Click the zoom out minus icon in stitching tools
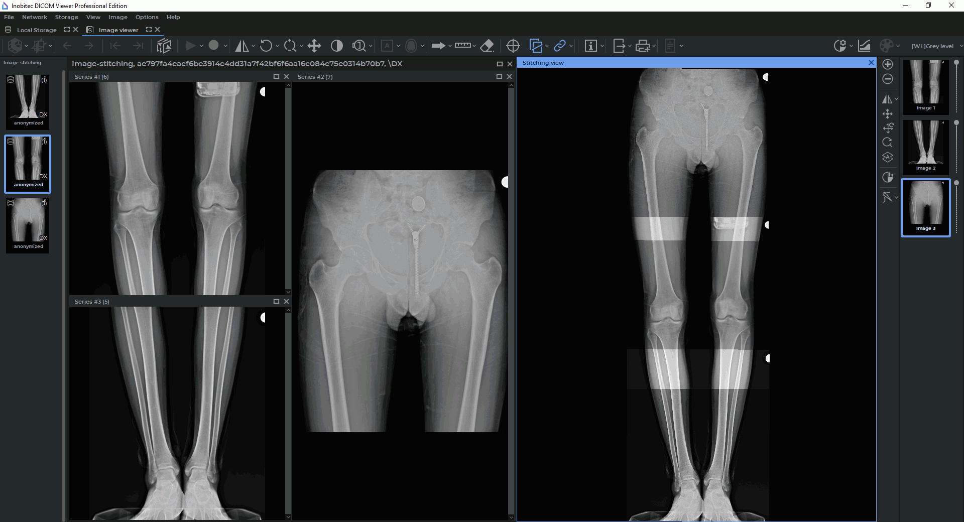Screen dimensions: 964x522 click(x=888, y=79)
